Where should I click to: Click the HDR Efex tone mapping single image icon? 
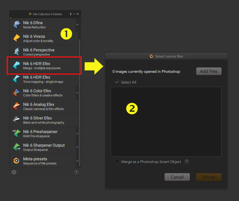(16, 79)
